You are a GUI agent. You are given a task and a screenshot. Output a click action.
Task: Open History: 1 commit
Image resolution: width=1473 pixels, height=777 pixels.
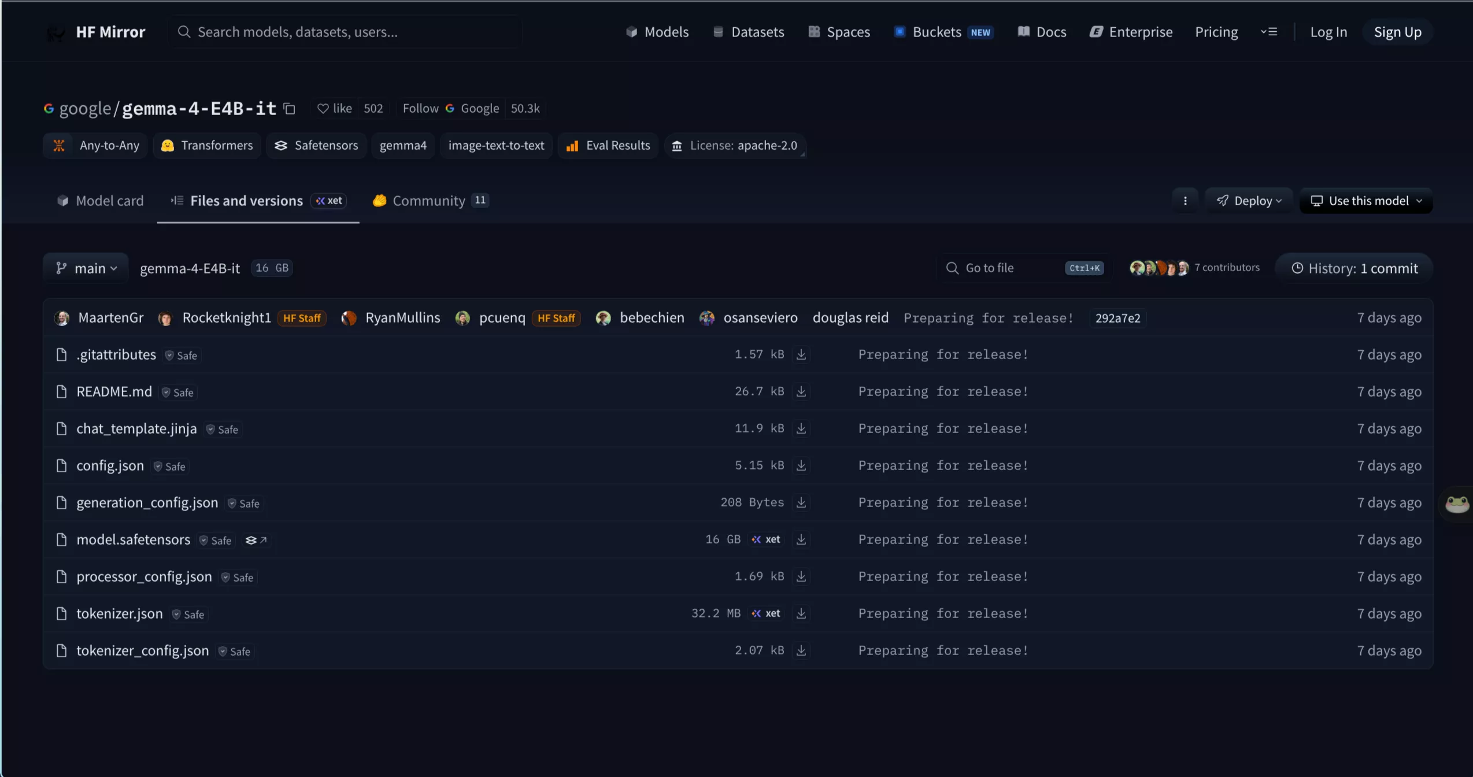[1354, 268]
